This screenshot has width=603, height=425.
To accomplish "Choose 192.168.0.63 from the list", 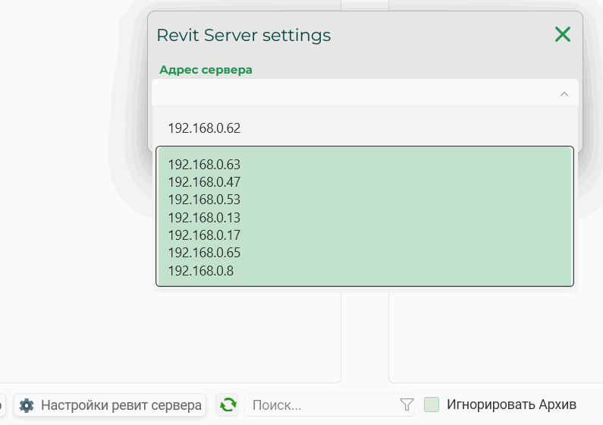I will click(x=204, y=165).
